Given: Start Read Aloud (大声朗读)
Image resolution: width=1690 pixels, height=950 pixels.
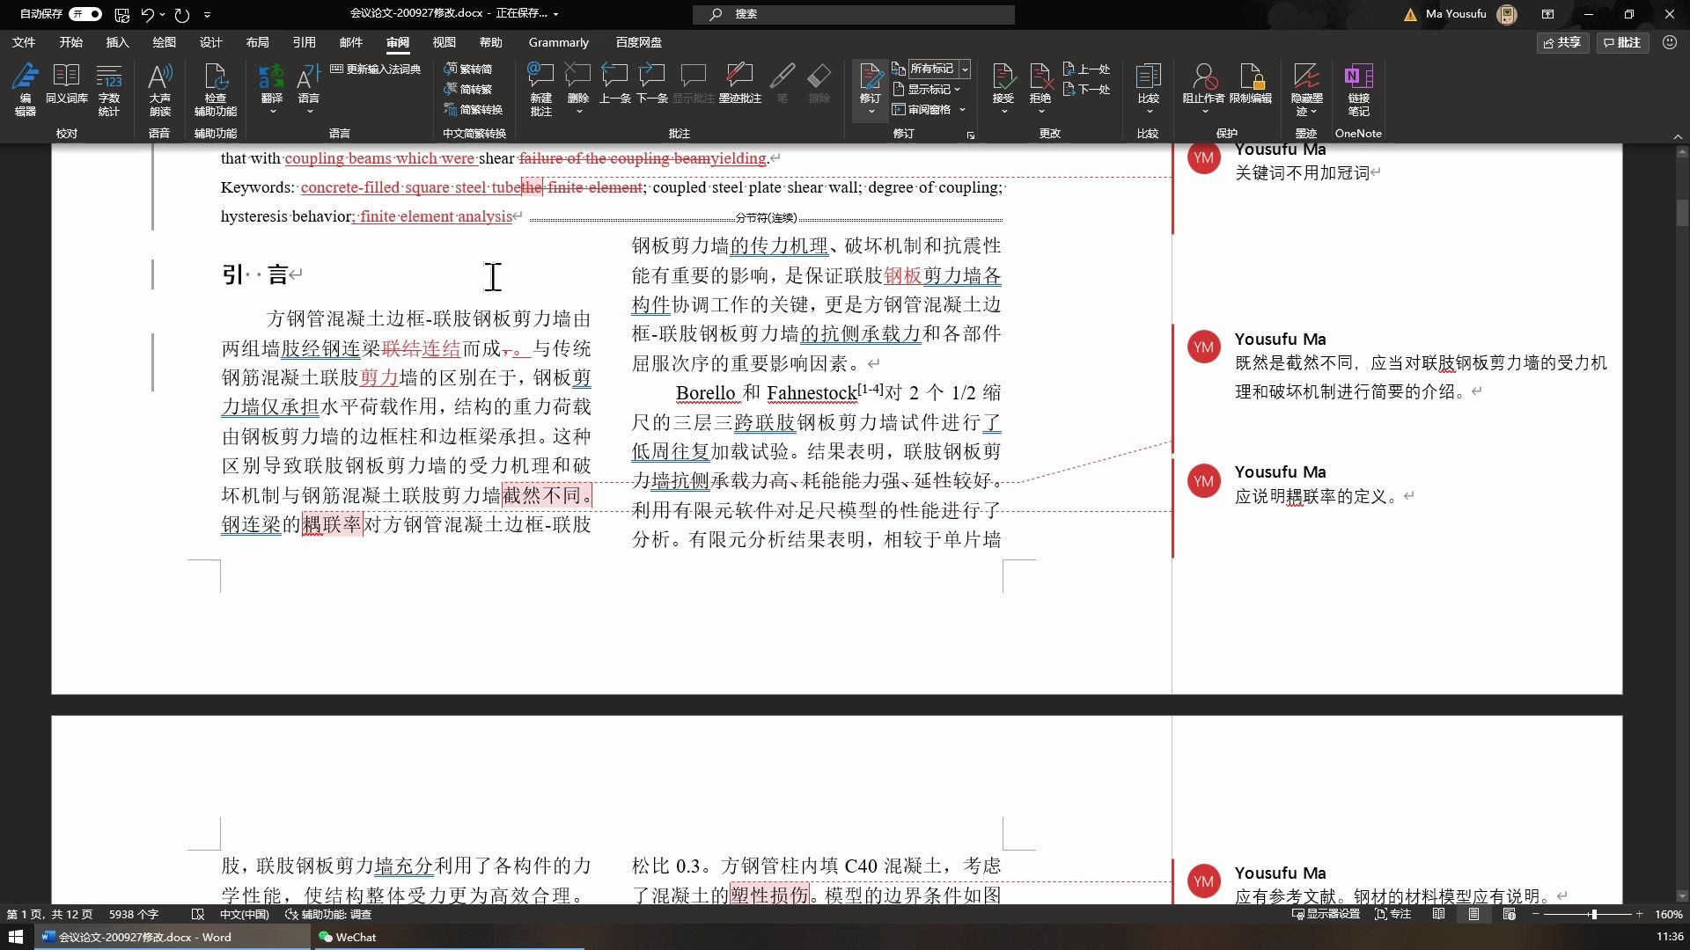Looking at the screenshot, I should [x=160, y=89].
